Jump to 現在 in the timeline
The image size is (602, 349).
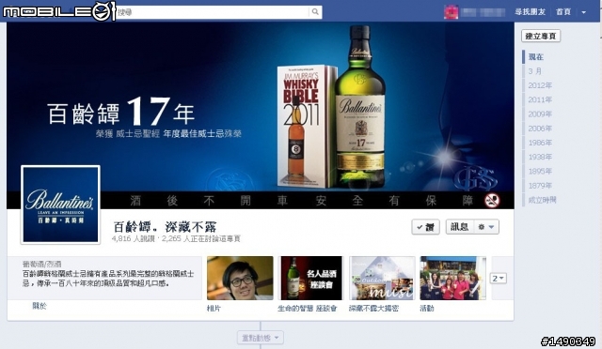[536, 57]
